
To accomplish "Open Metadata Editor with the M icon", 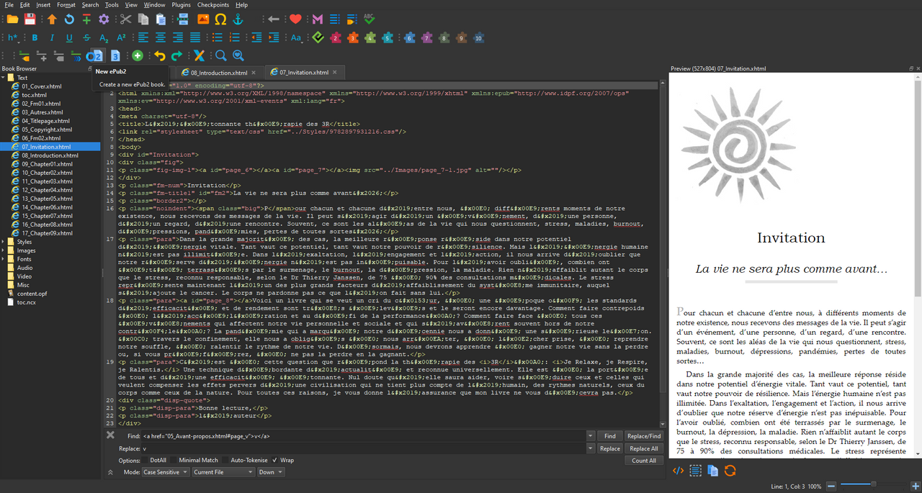I will click(x=317, y=19).
